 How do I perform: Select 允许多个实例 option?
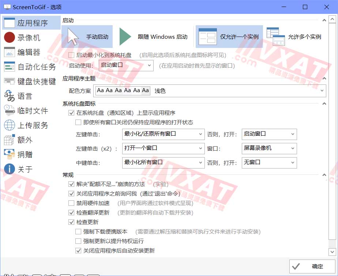294,37
